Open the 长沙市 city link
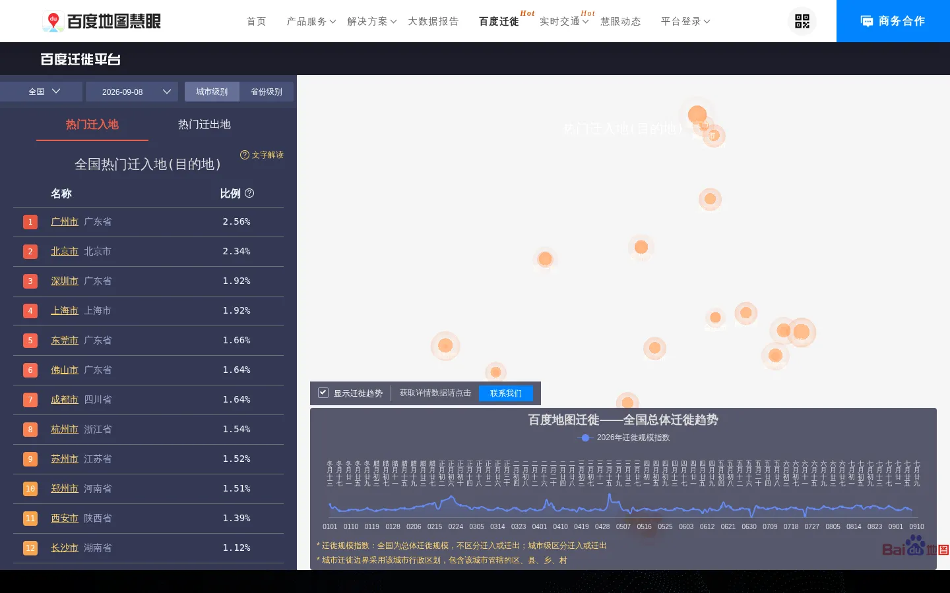 (x=65, y=548)
